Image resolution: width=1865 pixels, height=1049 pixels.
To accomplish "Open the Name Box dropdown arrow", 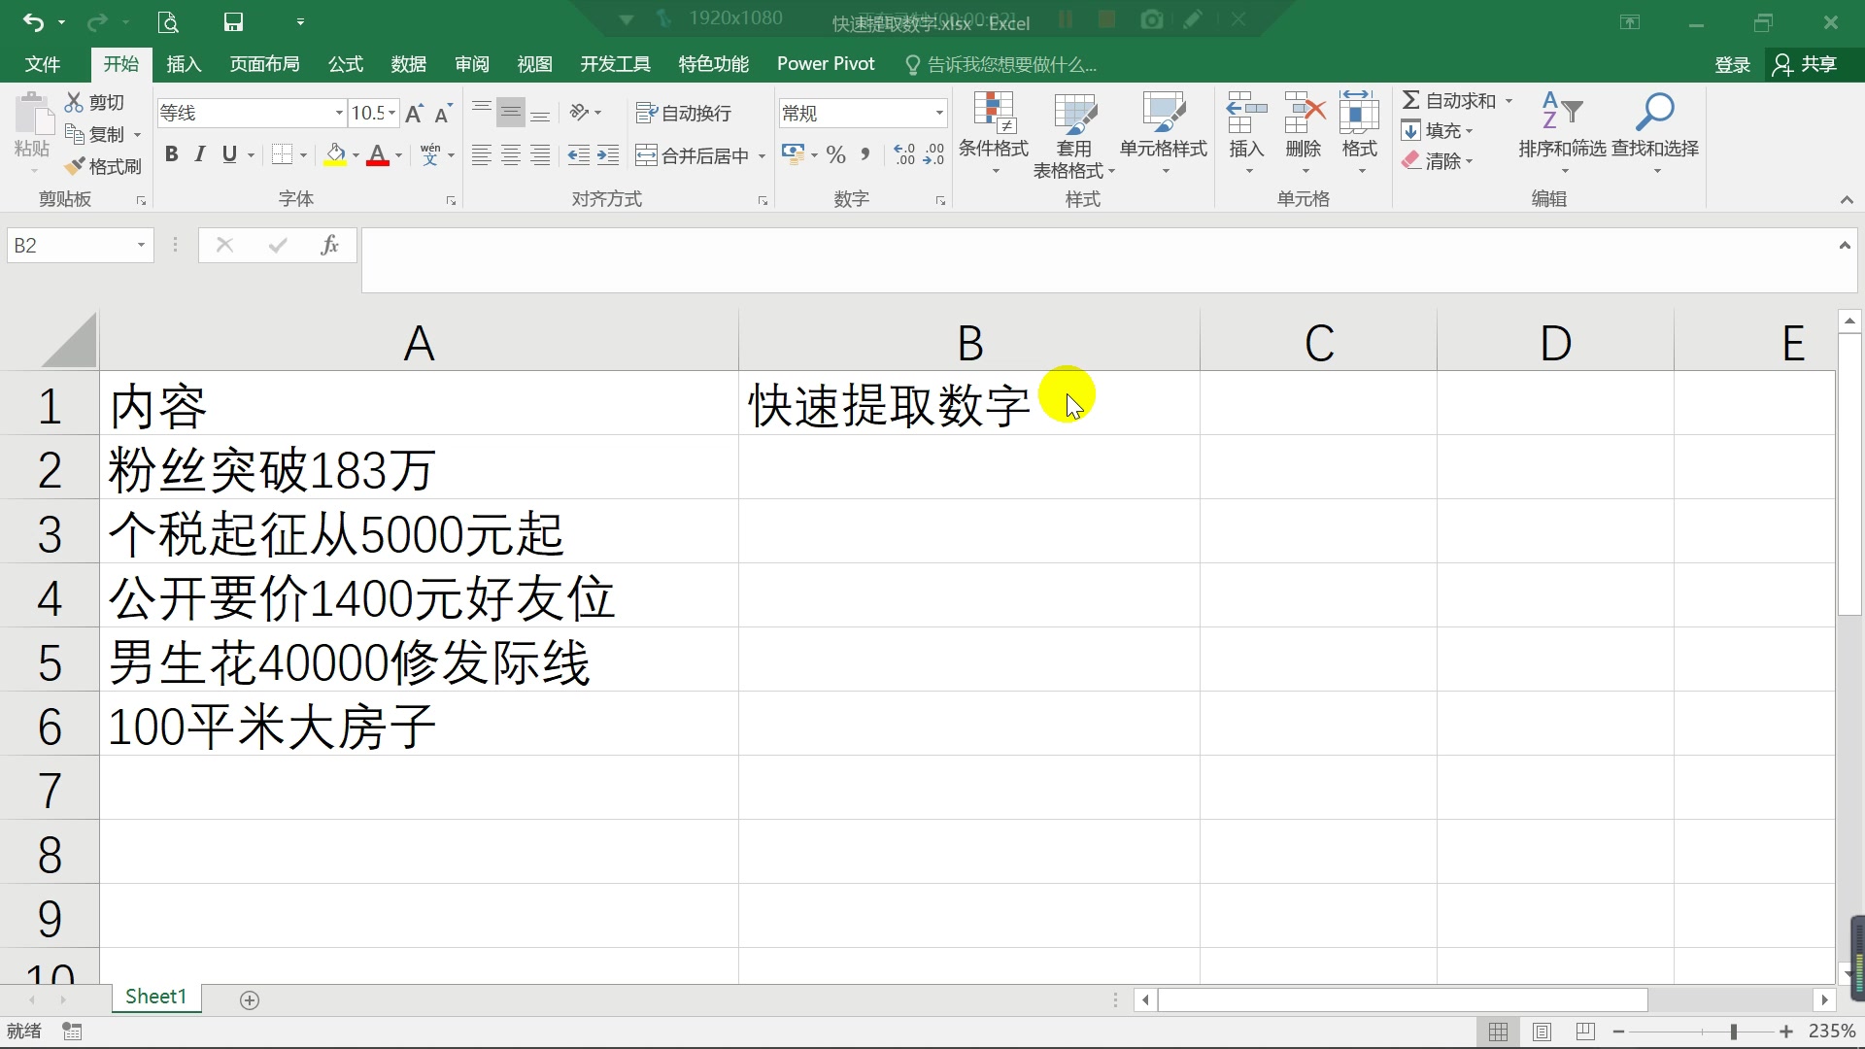I will click(x=141, y=246).
